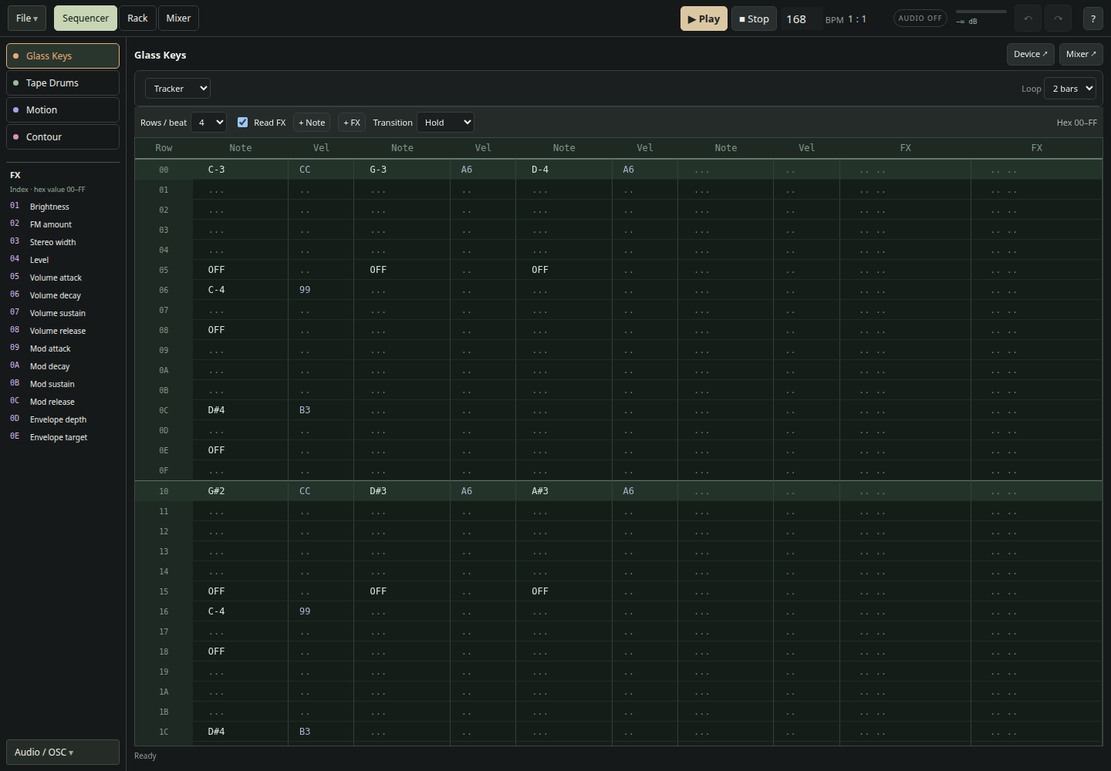Image resolution: width=1111 pixels, height=771 pixels.
Task: Select FX 0A Mod decay
Action: tap(62, 366)
